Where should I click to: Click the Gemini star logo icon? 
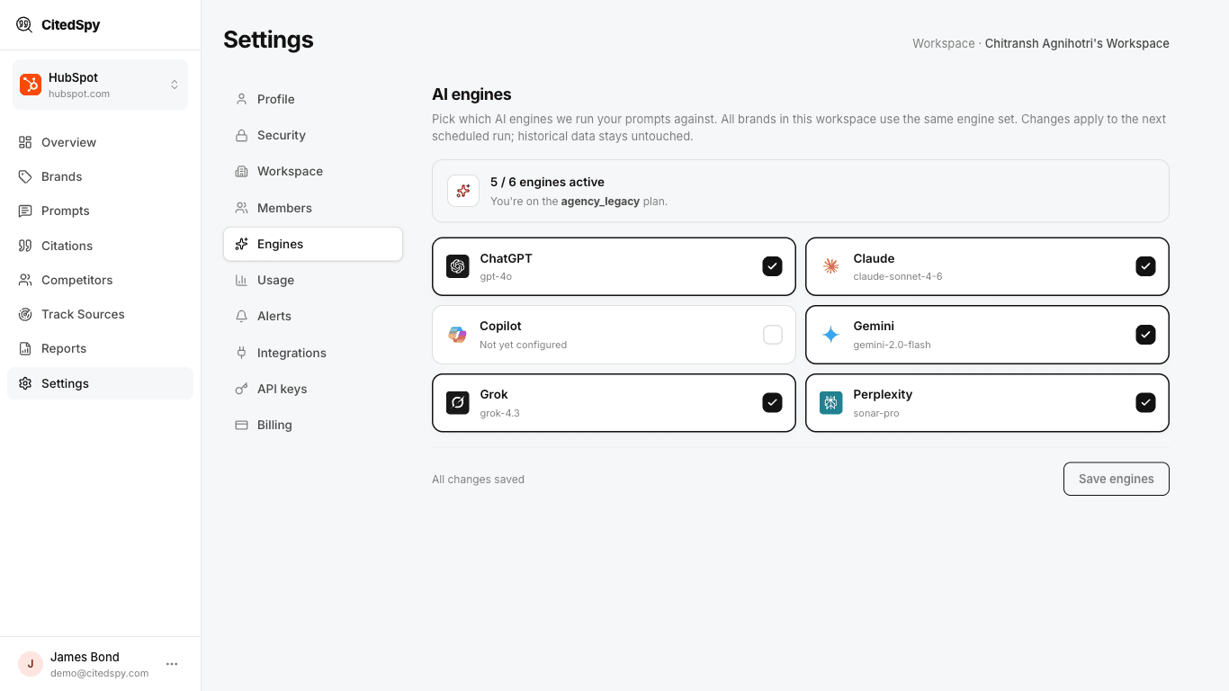point(831,335)
